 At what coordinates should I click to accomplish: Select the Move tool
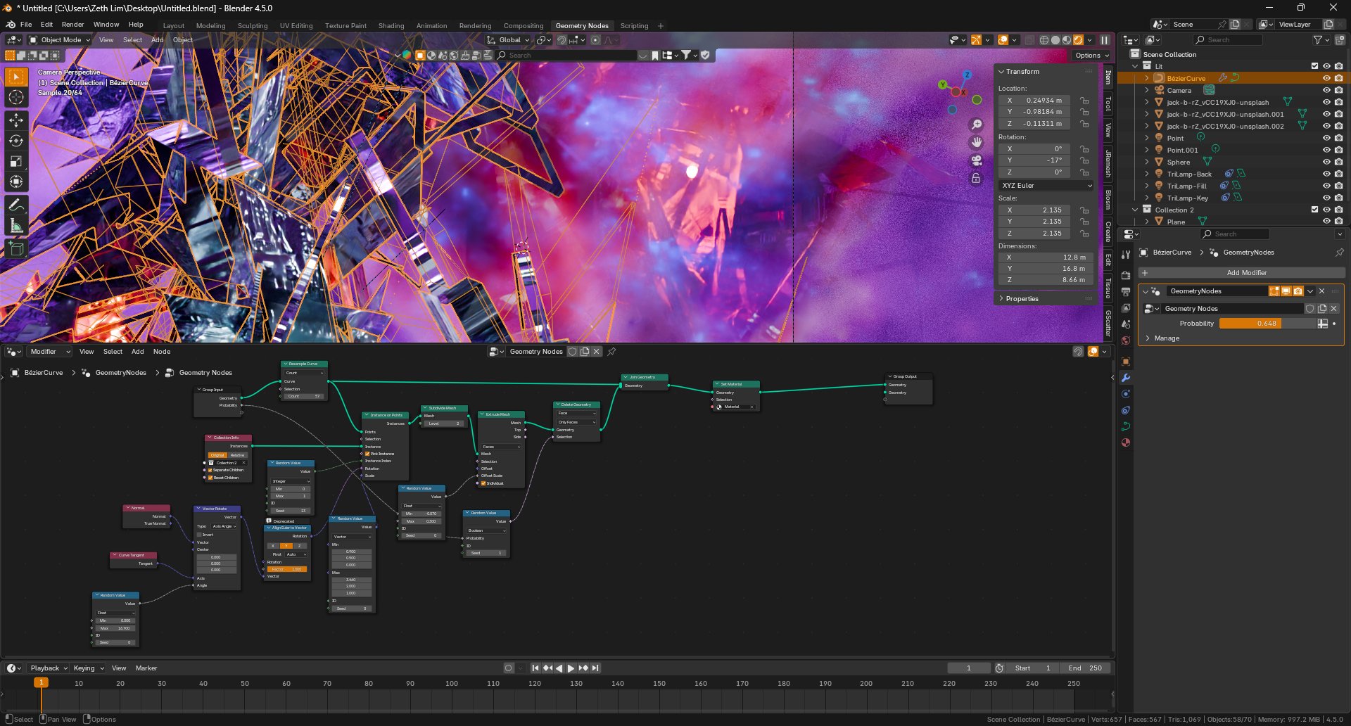[x=16, y=120]
